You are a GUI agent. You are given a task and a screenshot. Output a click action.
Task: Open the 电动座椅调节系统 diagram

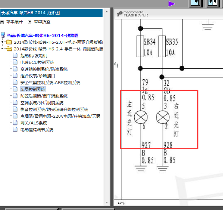[x=37, y=130]
